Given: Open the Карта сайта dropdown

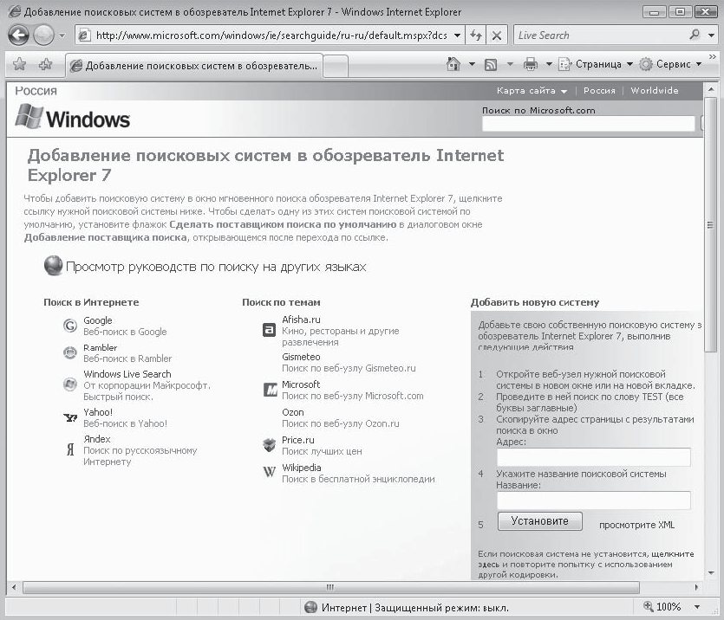Looking at the screenshot, I should click(532, 91).
